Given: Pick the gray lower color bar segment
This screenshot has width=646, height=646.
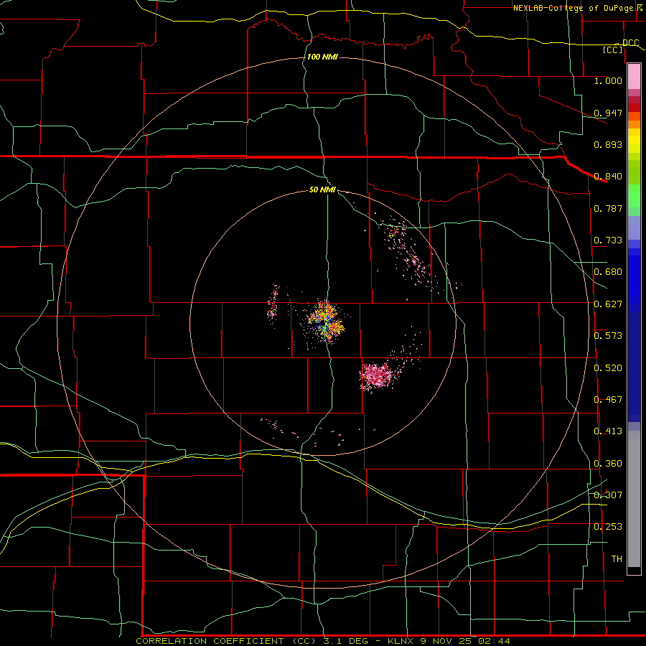Looking at the screenshot, I should point(634,499).
